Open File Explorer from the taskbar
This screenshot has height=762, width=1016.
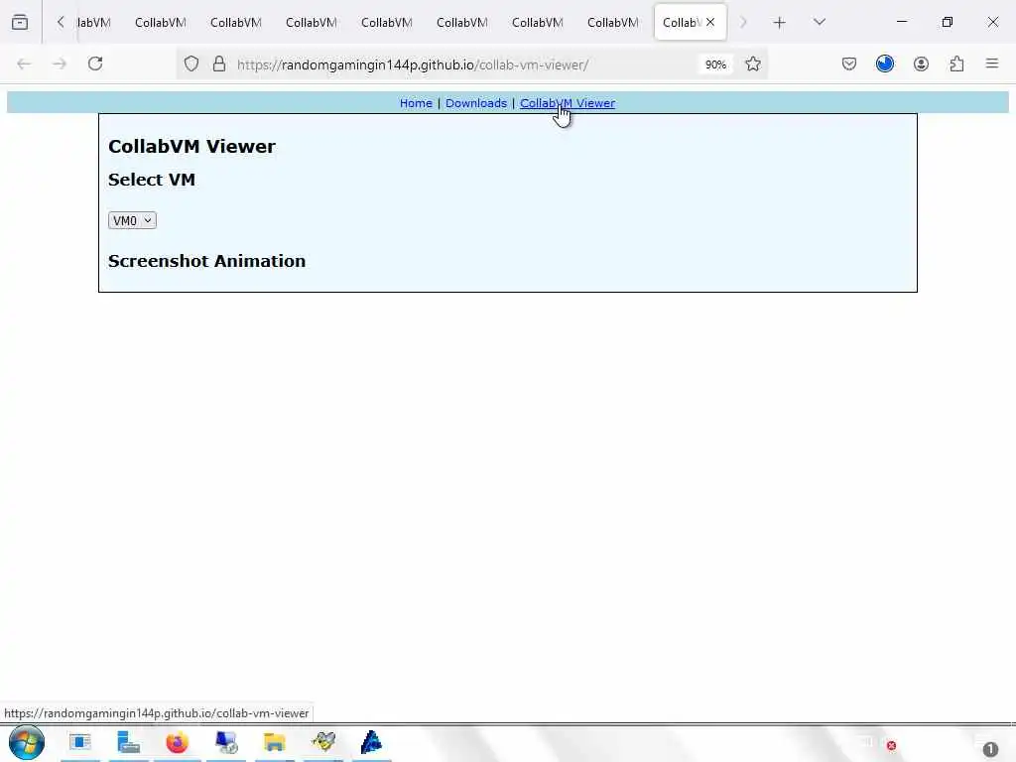pos(275,742)
